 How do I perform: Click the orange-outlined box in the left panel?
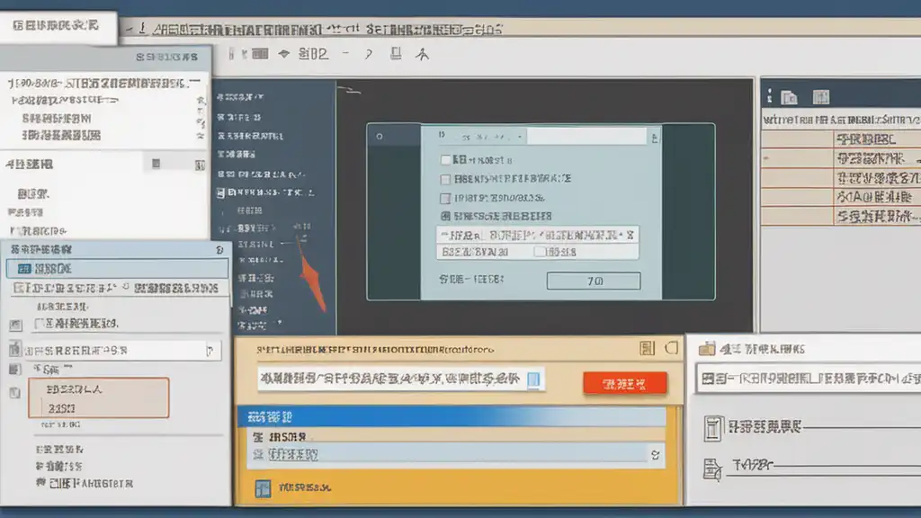99,398
